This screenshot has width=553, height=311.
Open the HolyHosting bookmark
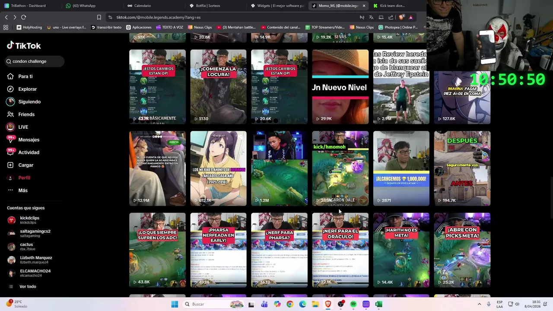29,27
